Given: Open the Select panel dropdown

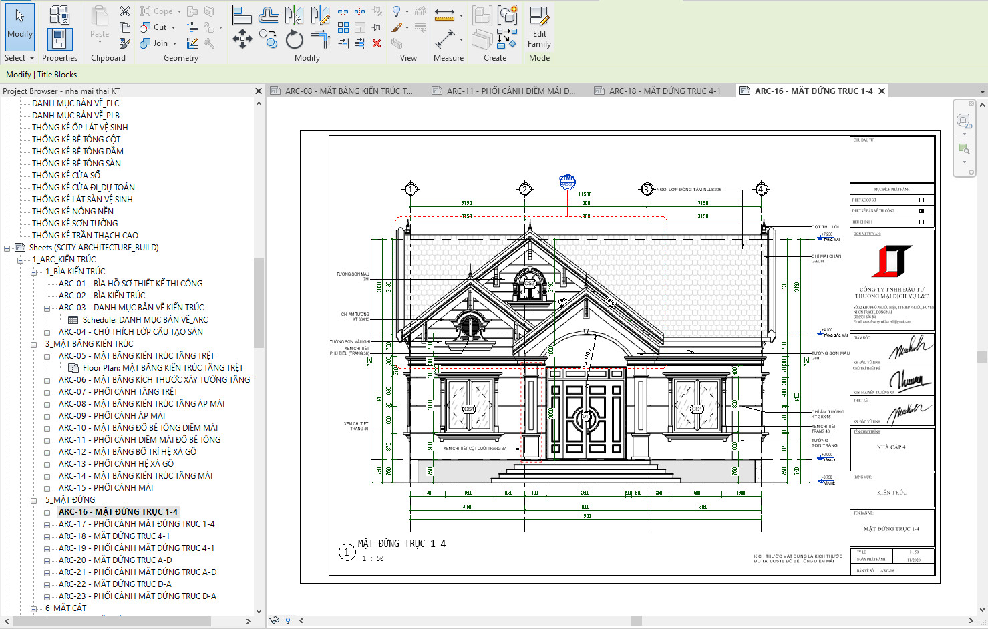Looking at the screenshot, I should [20, 58].
